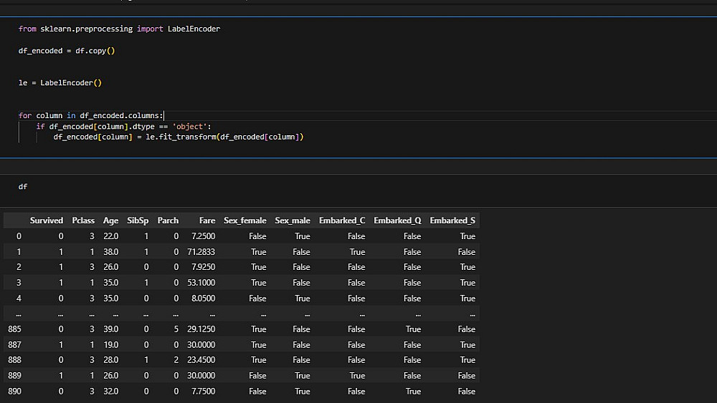
Task: Click the fit_transform code line
Action: (179, 137)
